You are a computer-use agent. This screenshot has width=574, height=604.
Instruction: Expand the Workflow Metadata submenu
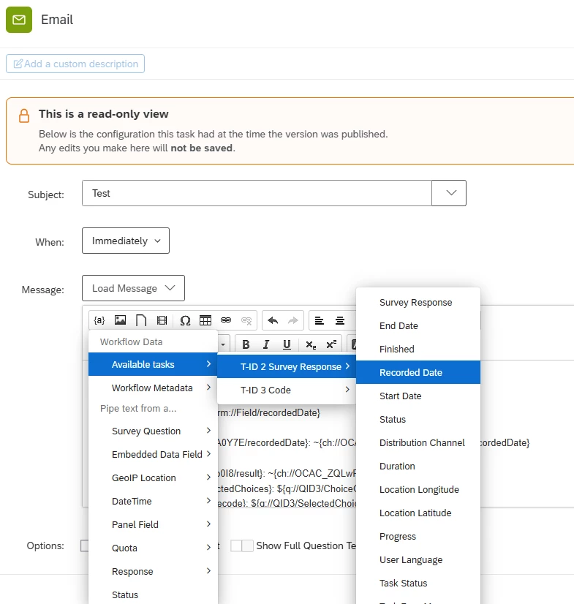(x=153, y=388)
